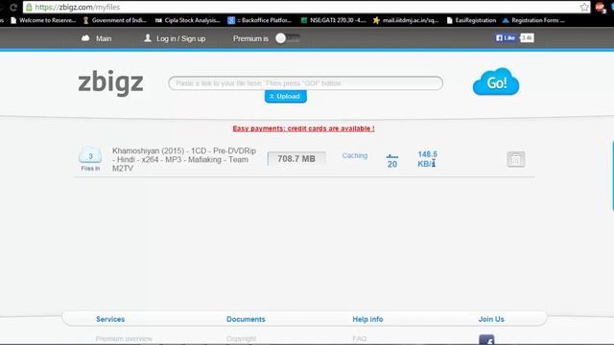The image size is (614, 345).
Task: Click the Caching status text
Action: 355,155
